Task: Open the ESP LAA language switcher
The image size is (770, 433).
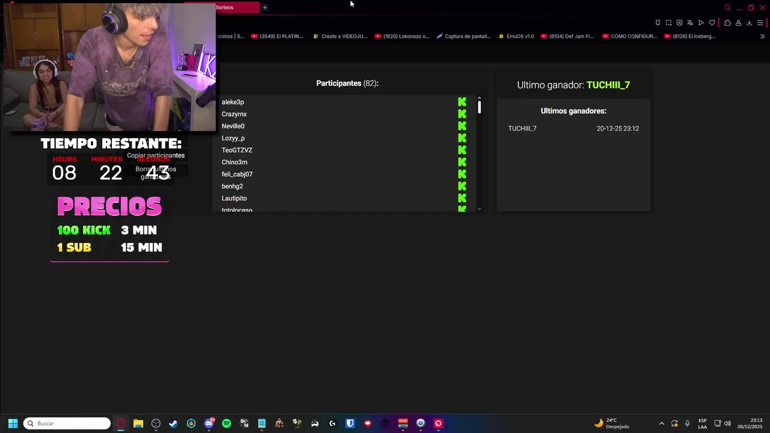Action: 703,423
